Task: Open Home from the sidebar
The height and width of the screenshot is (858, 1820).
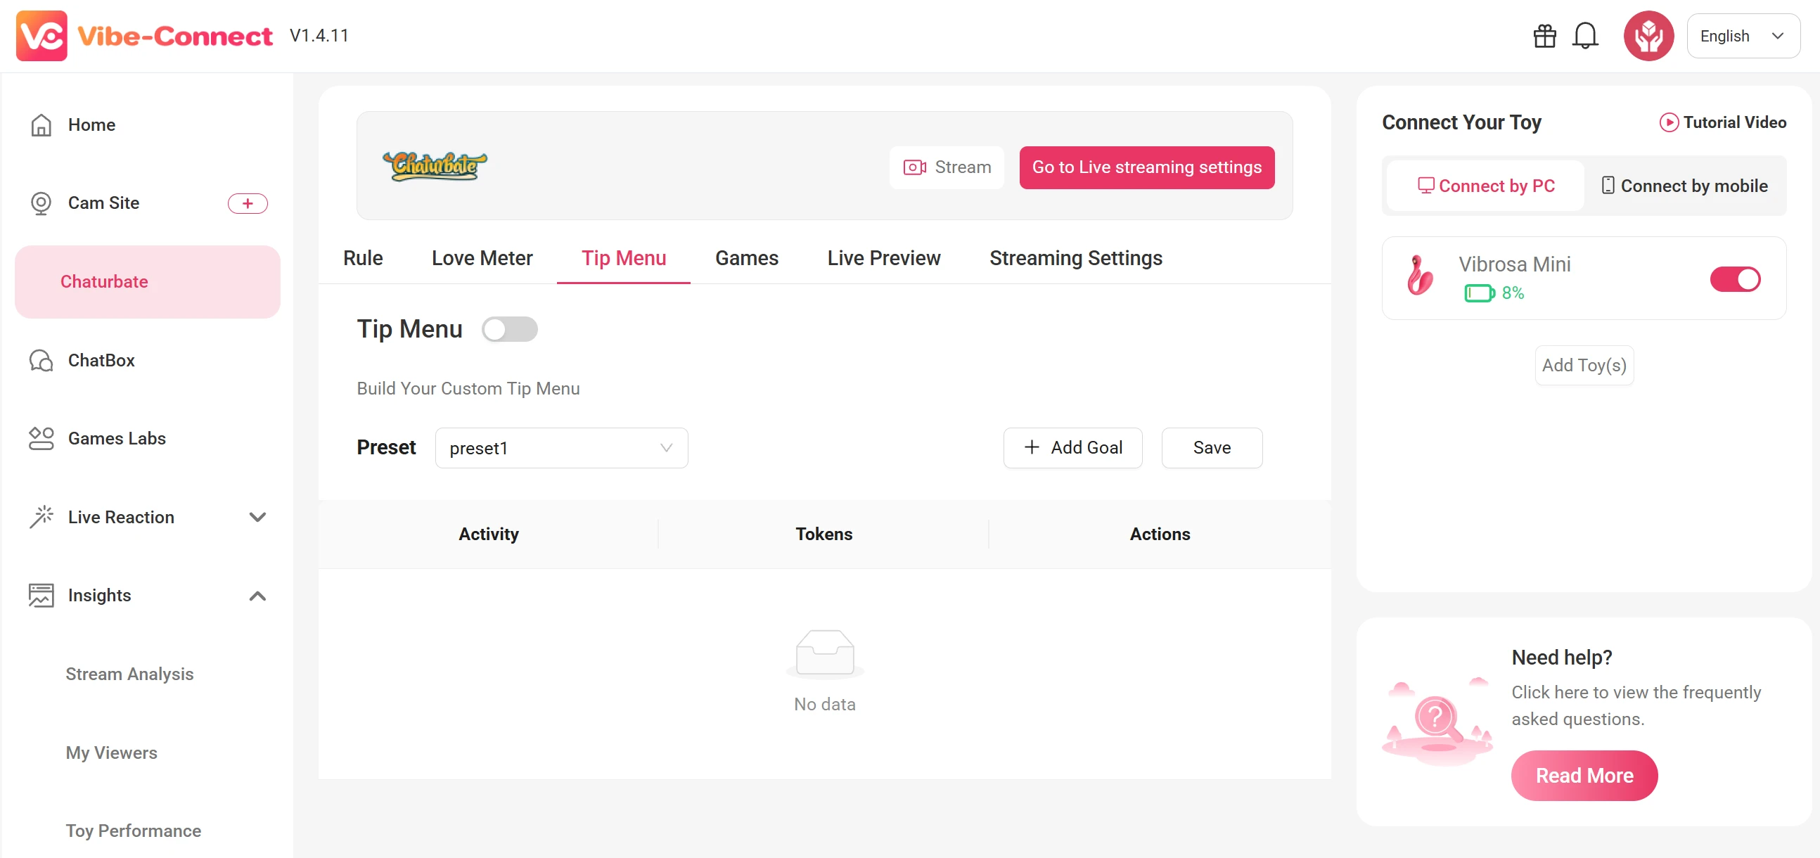Action: click(91, 125)
